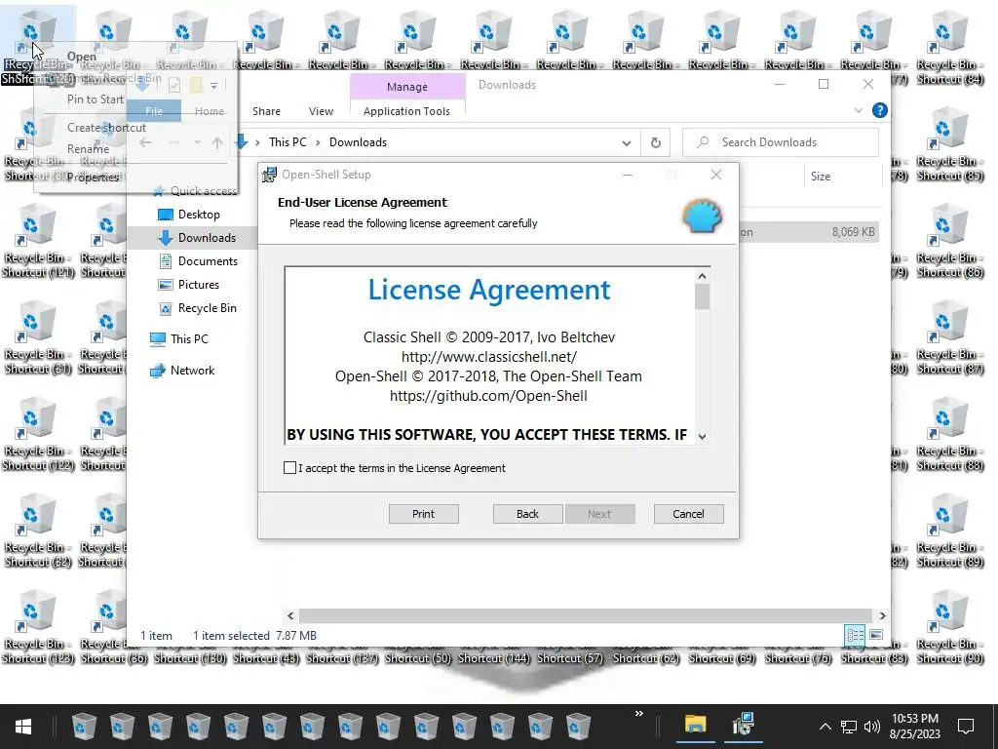Select Recycle Bin - Shortcut (86) desktop icon
The width and height of the screenshot is (998, 749).
[x=949, y=242]
